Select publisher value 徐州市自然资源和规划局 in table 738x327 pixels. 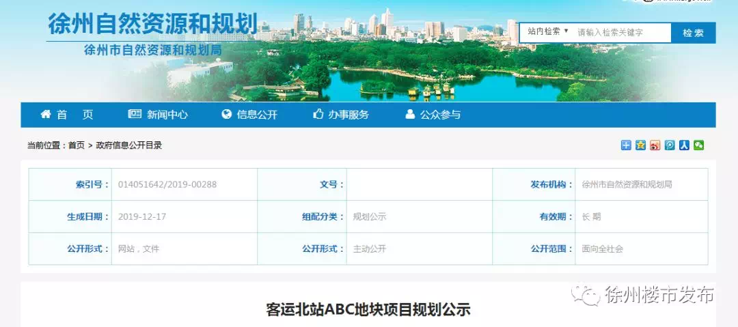(x=627, y=184)
